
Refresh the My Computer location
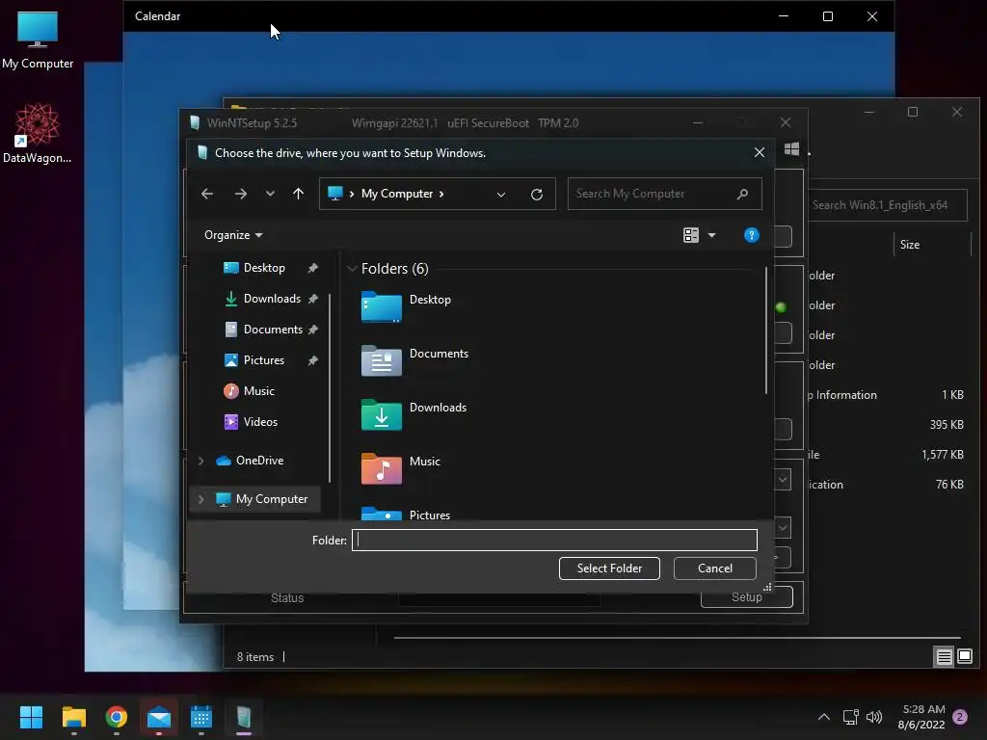coord(537,195)
